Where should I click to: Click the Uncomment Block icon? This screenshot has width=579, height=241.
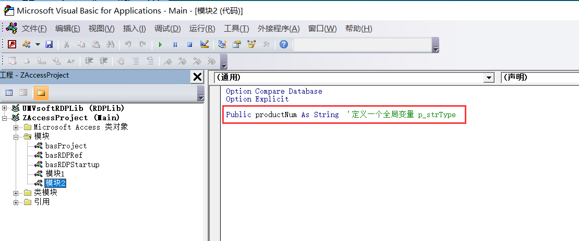pos(150,61)
